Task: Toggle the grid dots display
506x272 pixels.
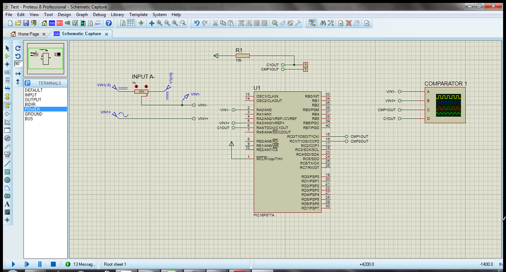Action: tap(131, 23)
